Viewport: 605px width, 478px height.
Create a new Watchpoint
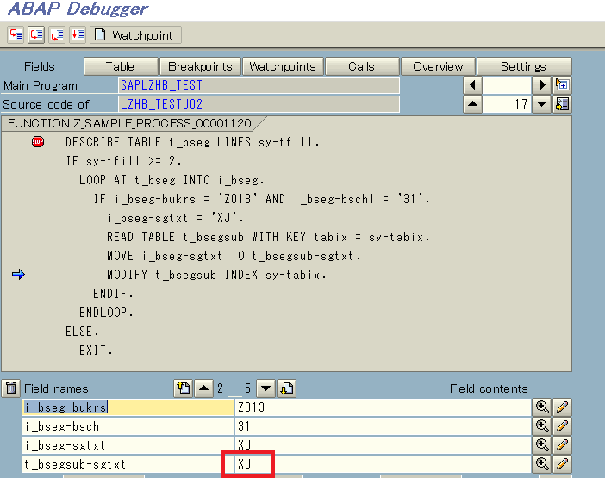click(x=135, y=35)
